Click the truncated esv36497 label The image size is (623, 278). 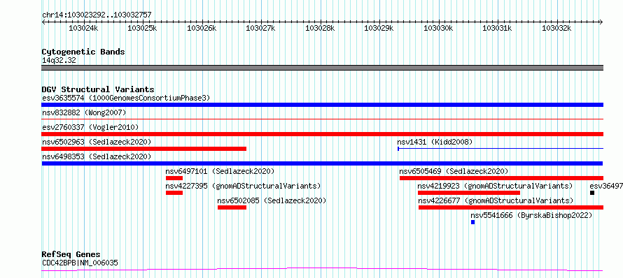point(606,186)
